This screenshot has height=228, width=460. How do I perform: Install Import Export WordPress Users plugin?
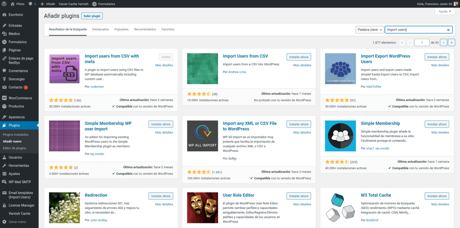437,57
